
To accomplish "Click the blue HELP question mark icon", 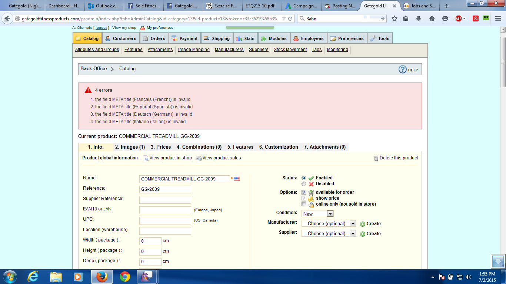I will pyautogui.click(x=403, y=70).
